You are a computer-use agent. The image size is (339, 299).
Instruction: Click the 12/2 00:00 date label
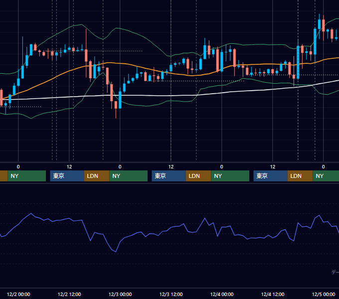(x=18, y=294)
